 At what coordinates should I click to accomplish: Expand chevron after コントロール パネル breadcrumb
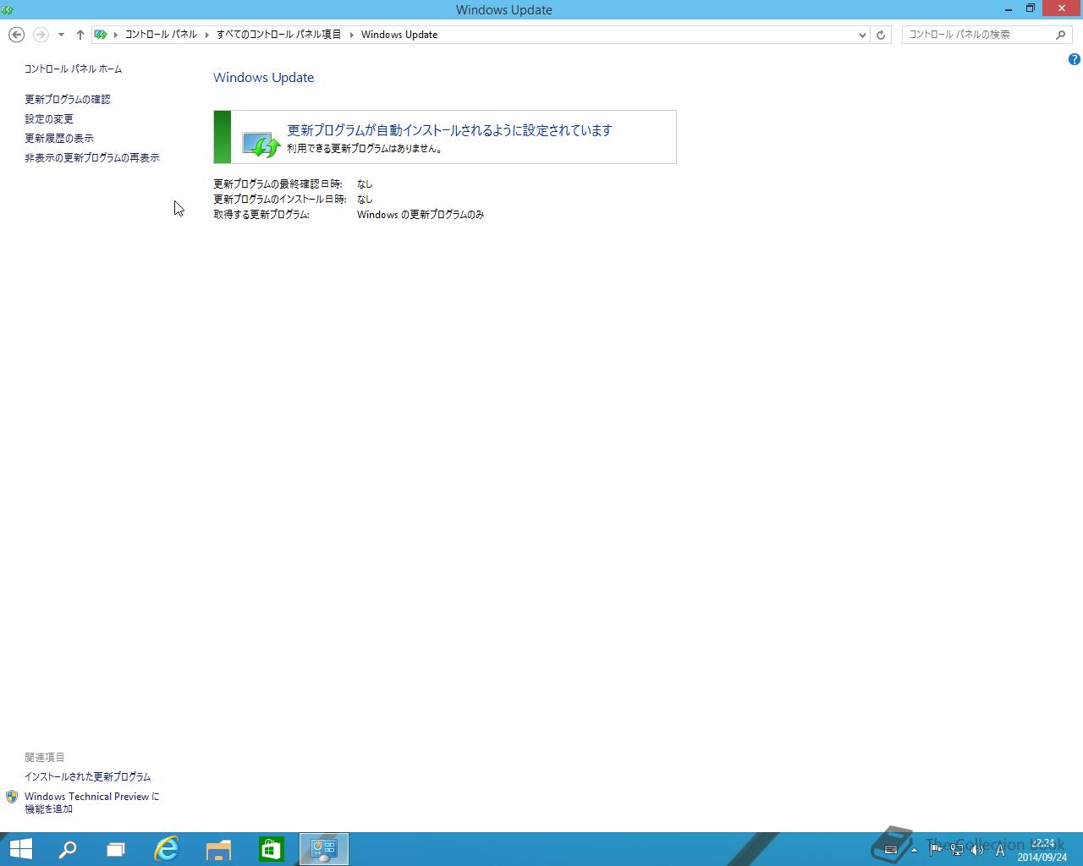point(206,35)
